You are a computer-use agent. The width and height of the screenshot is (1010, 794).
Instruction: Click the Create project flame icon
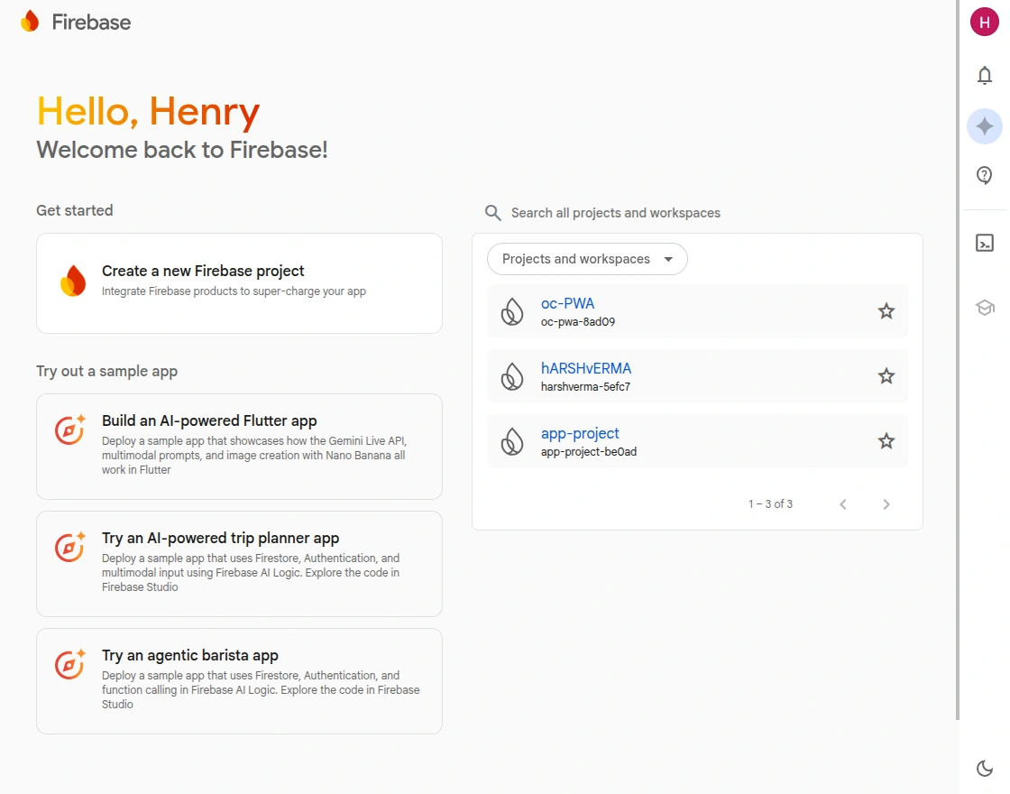click(73, 281)
